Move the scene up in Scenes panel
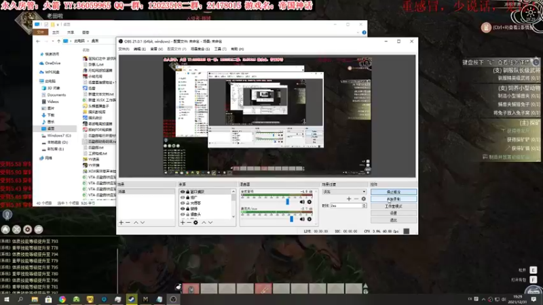This screenshot has height=305, width=543. click(136, 223)
